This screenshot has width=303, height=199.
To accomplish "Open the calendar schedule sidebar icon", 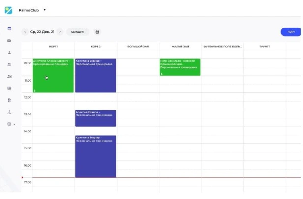I will (9, 28).
